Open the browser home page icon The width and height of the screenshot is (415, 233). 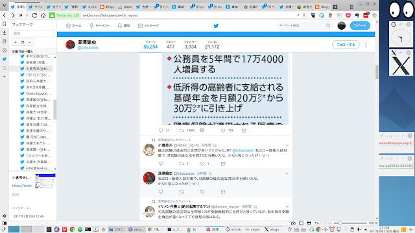(x=43, y=16)
